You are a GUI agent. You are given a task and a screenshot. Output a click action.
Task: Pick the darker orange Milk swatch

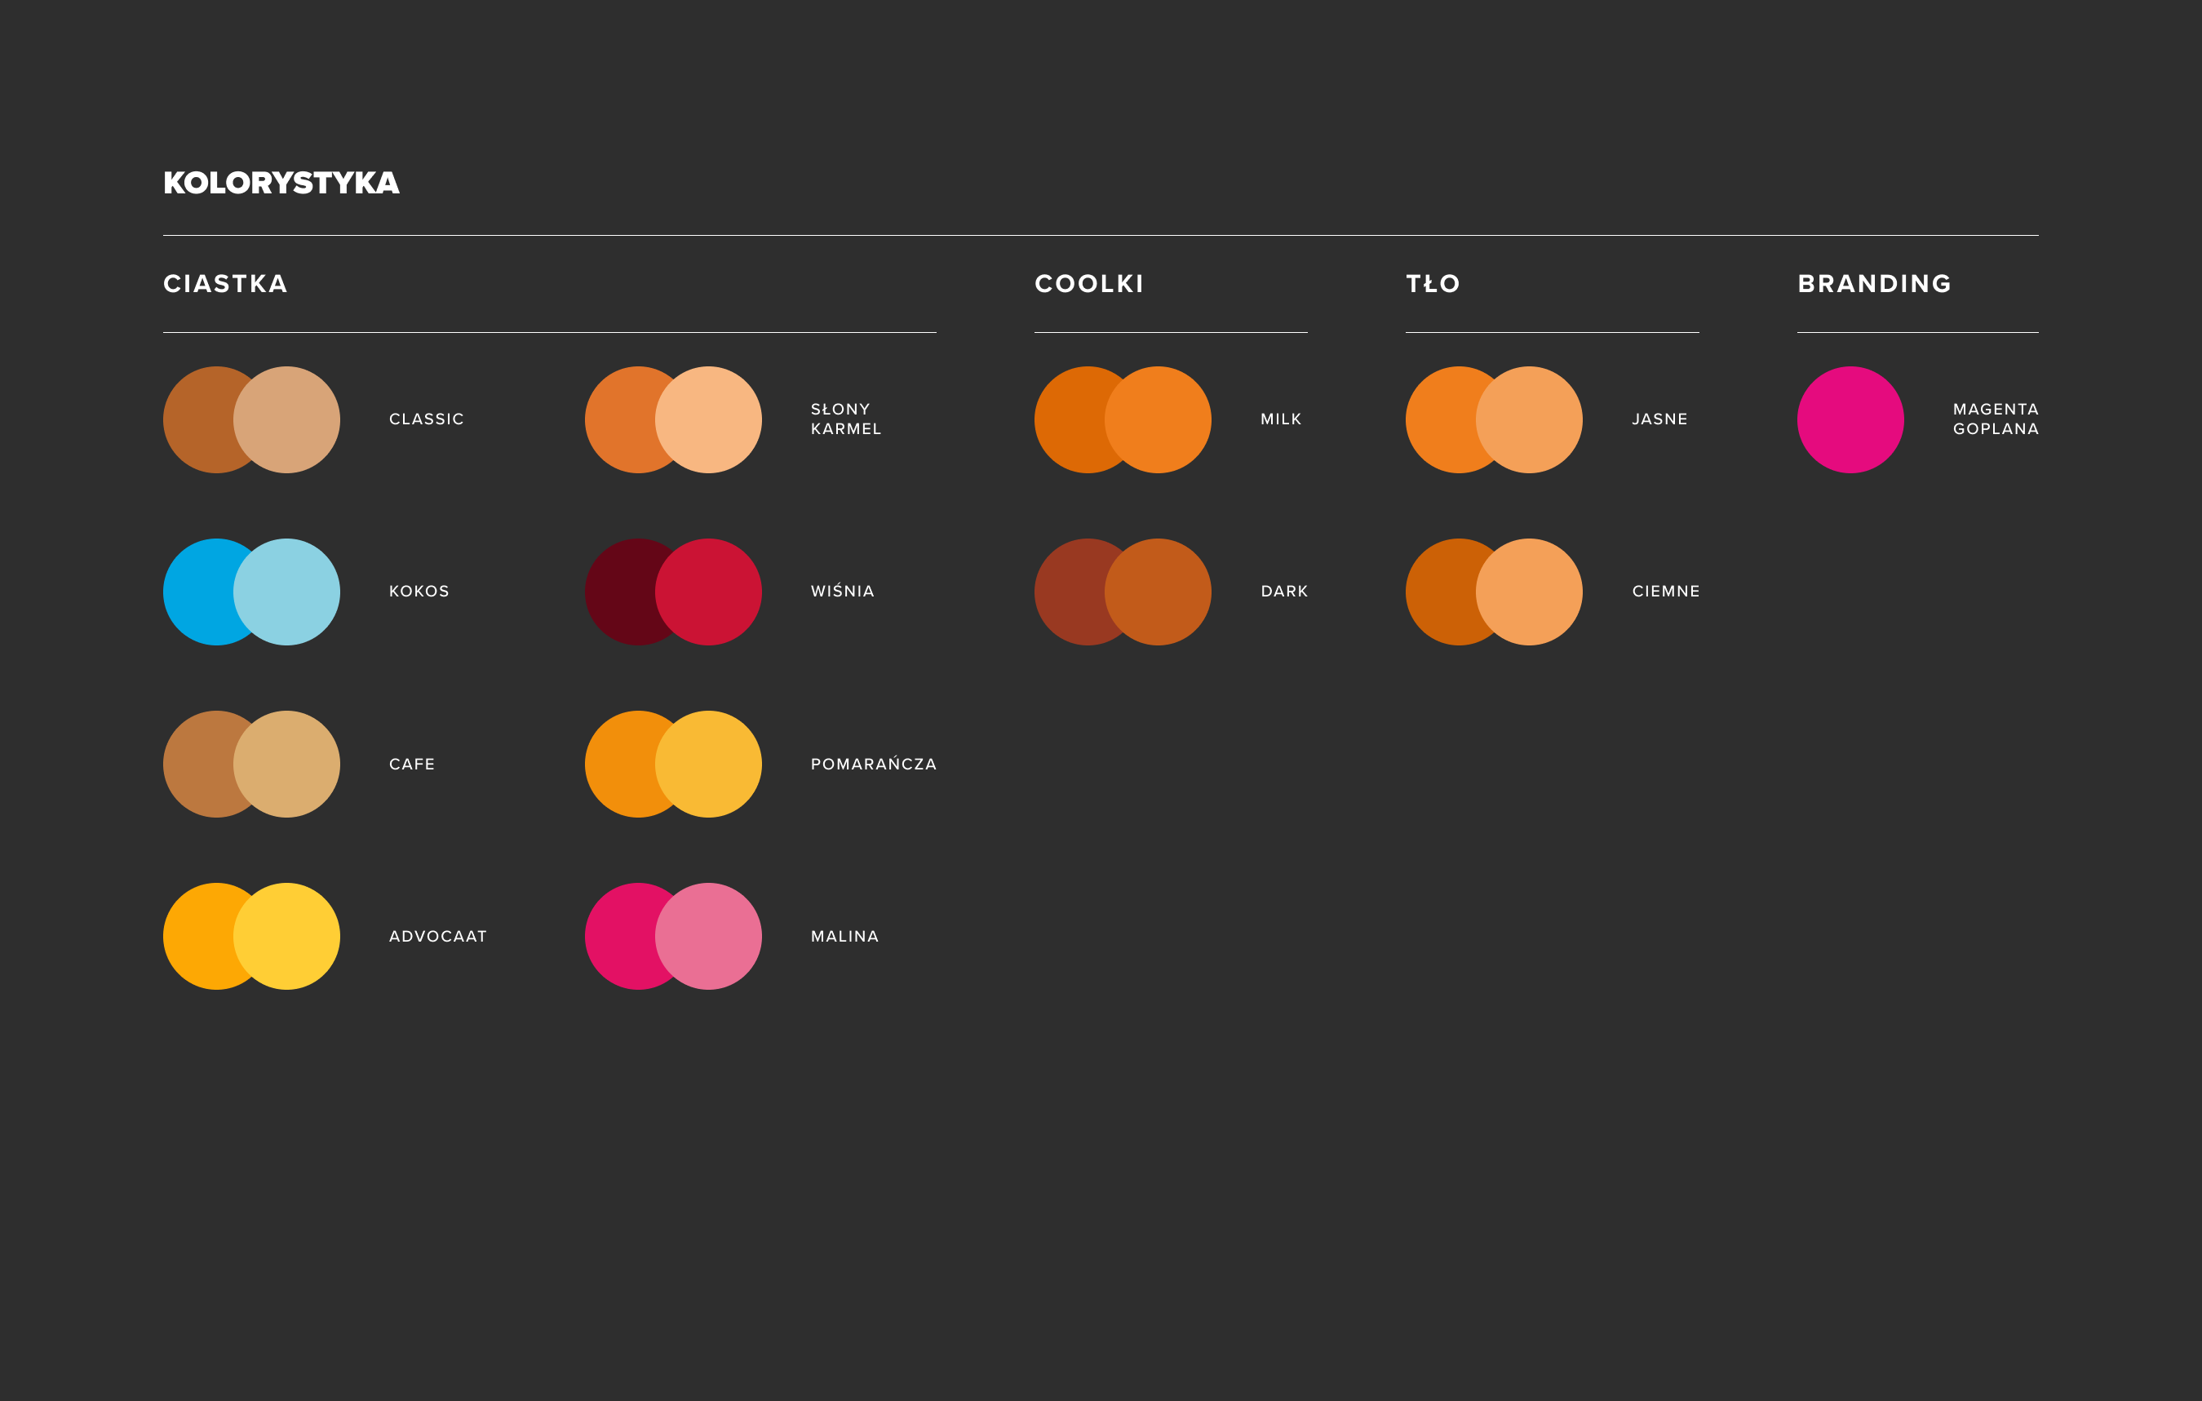pyautogui.click(x=1066, y=419)
